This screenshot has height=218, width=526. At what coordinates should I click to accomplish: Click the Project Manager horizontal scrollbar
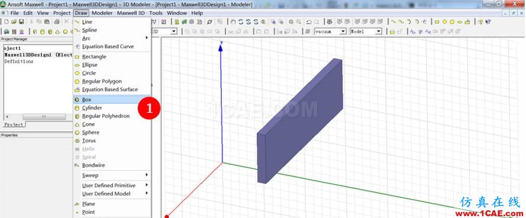[38, 116]
